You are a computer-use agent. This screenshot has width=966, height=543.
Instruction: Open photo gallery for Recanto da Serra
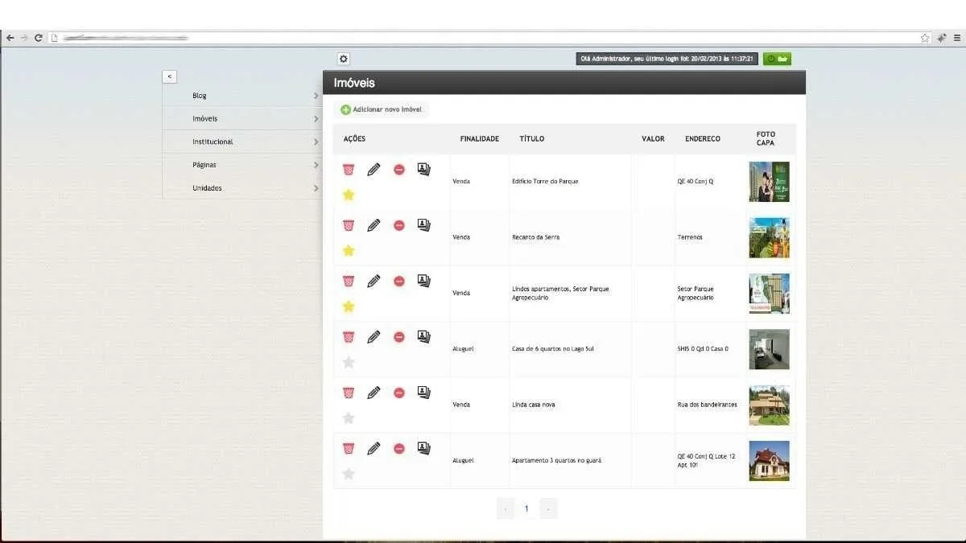(424, 225)
